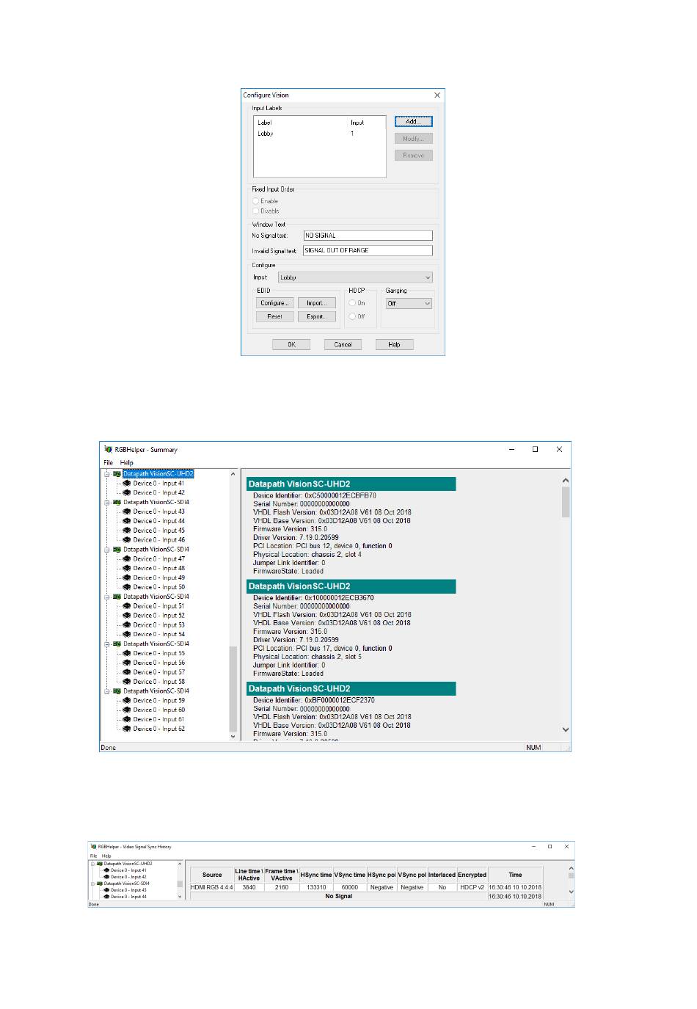Click the device icon beside Input 50 in Summary
The image size is (697, 1009).
coord(127,587)
